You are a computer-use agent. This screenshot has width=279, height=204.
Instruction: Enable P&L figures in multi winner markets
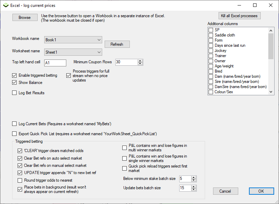[125, 148]
